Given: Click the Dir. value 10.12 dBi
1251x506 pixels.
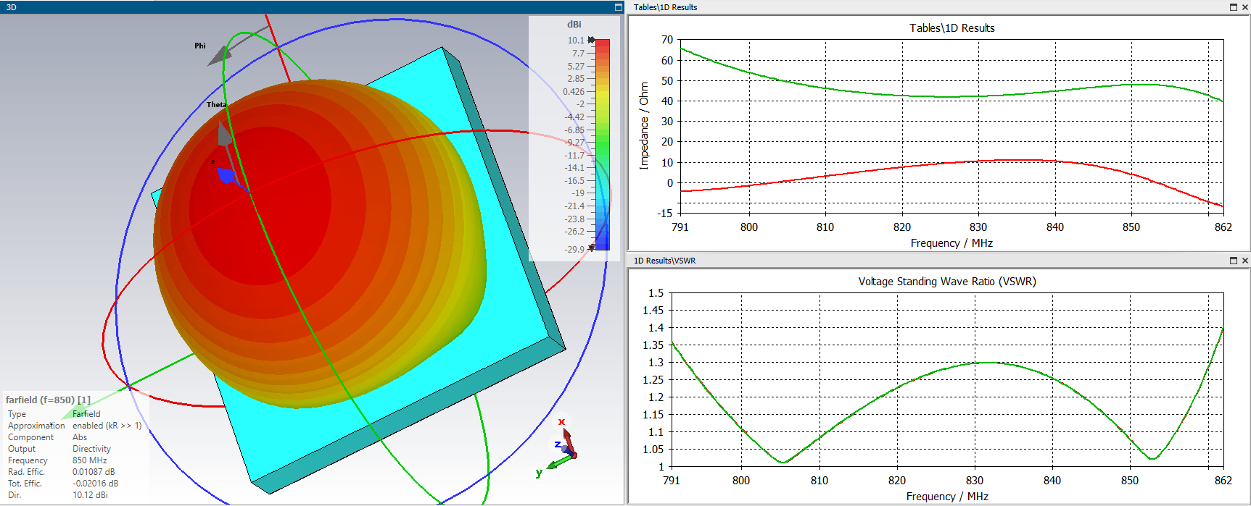Looking at the screenshot, I should click(x=90, y=495).
